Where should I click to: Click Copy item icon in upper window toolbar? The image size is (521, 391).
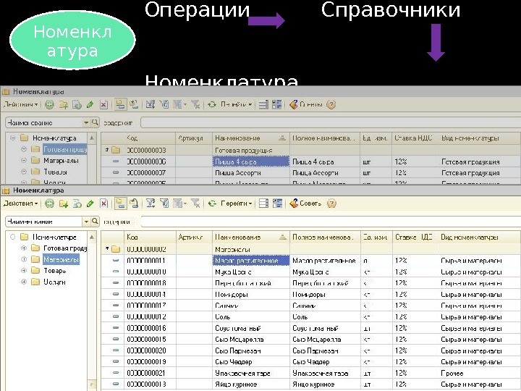77,105
